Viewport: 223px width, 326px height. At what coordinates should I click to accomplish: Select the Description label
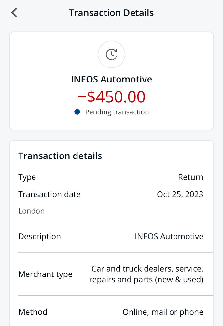click(39, 236)
